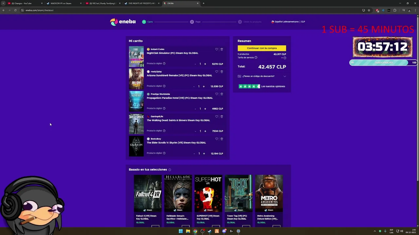Open the Eneba logo home link
This screenshot has height=235, width=419.
pos(123,22)
